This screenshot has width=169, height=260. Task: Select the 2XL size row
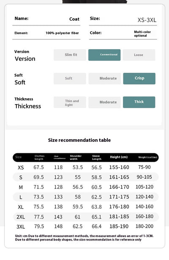(86, 217)
